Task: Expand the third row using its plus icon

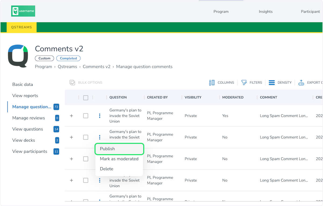Action: coord(71,159)
